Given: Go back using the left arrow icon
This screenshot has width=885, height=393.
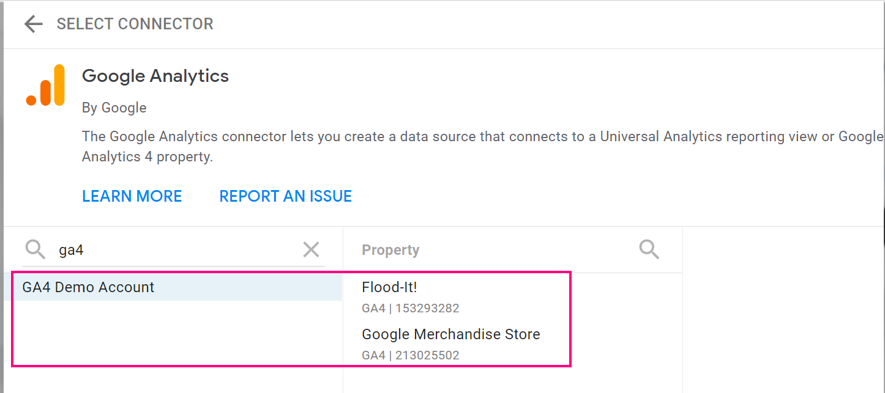Looking at the screenshot, I should (x=33, y=24).
